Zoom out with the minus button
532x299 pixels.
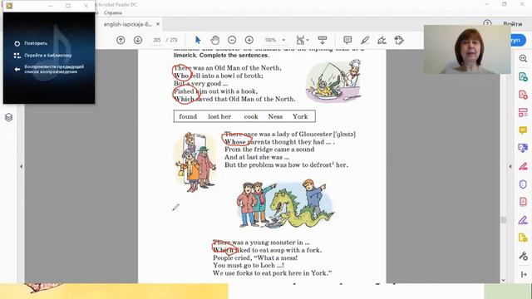[x=232, y=40]
